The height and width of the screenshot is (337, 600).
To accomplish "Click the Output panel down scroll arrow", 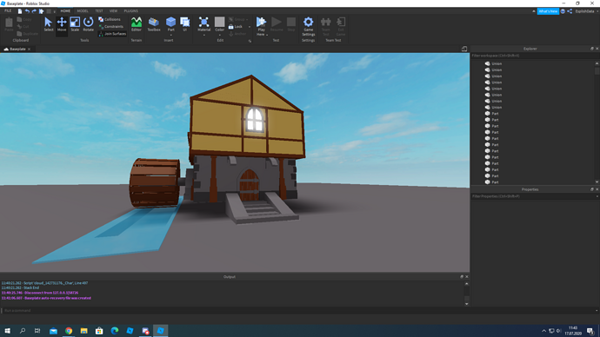I will (466, 304).
